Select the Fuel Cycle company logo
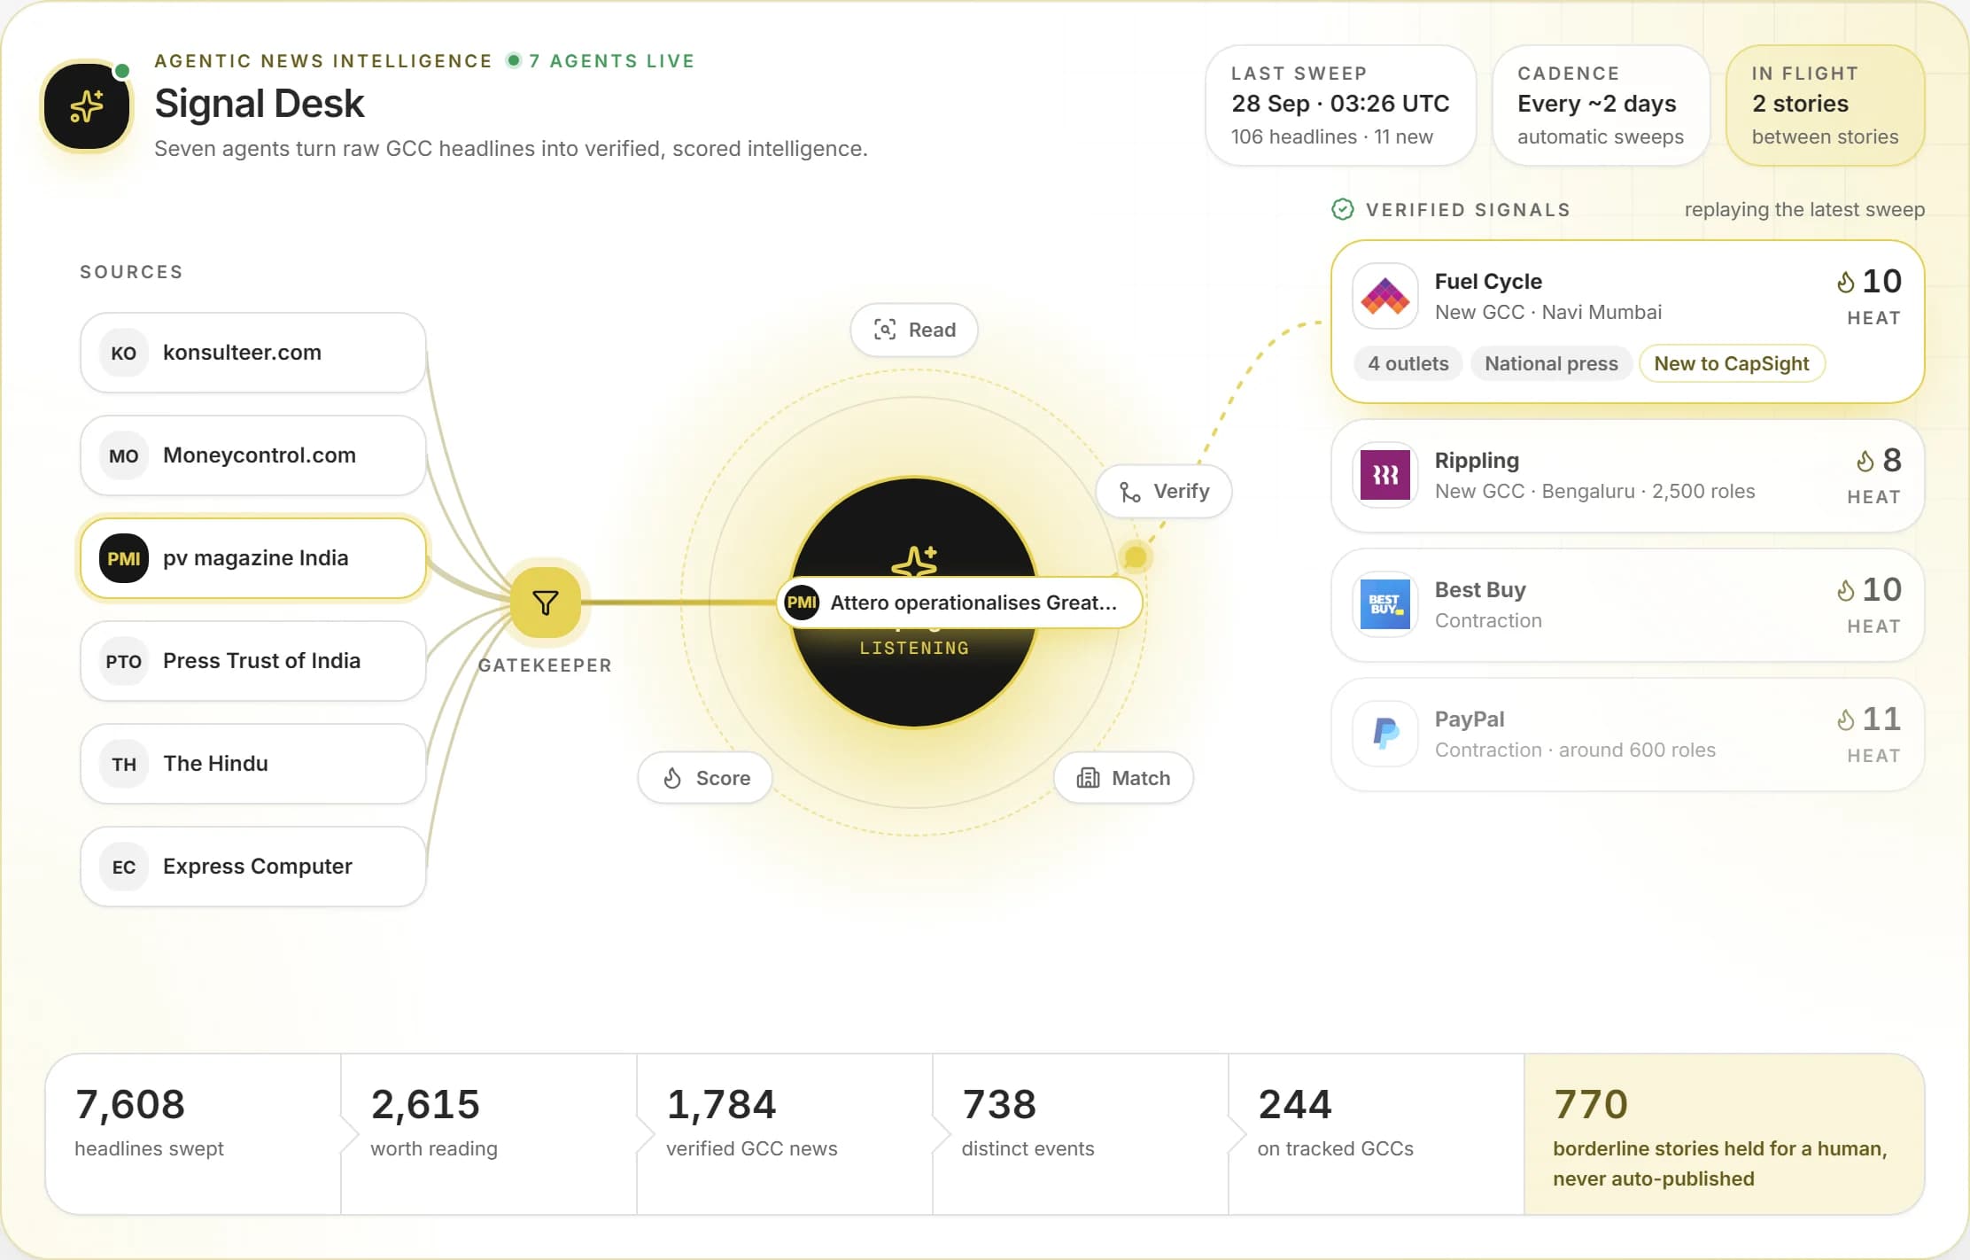Screen dimensions: 1970x1260 coord(1385,296)
